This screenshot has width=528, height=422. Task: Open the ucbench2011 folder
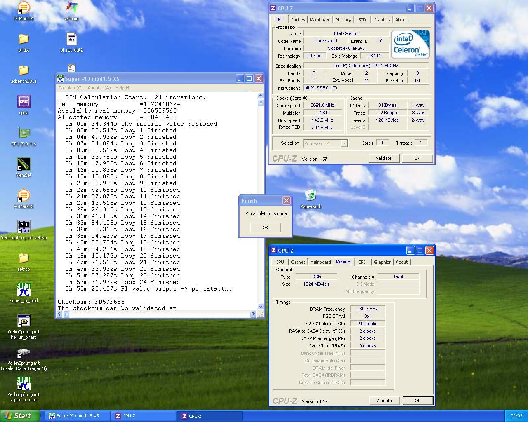[x=24, y=74]
